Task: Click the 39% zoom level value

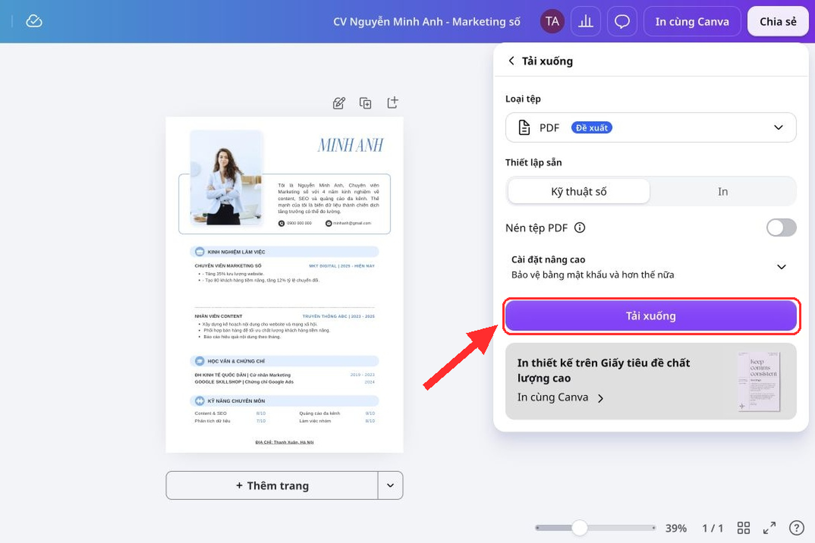Action: (676, 528)
